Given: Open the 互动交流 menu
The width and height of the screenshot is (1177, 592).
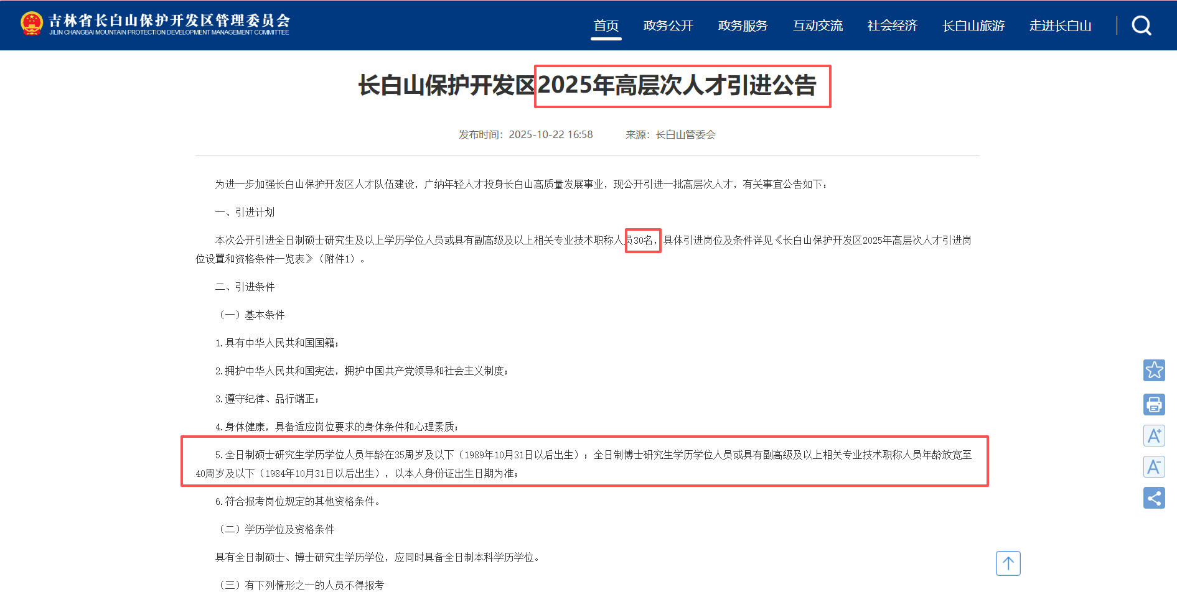Looking at the screenshot, I should click(818, 25).
